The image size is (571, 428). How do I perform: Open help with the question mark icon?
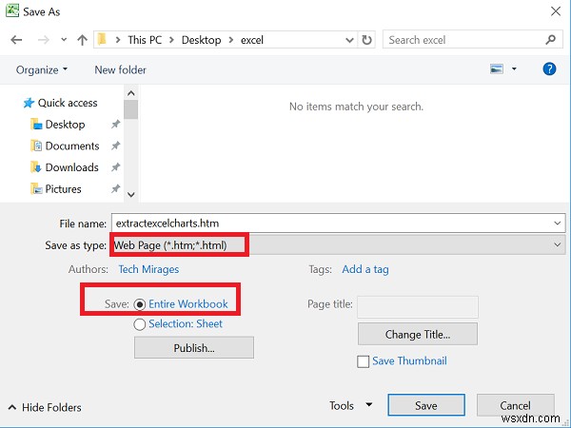point(549,69)
